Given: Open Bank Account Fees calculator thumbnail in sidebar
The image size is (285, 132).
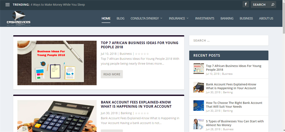Looking at the screenshot, I should click(199, 87).
